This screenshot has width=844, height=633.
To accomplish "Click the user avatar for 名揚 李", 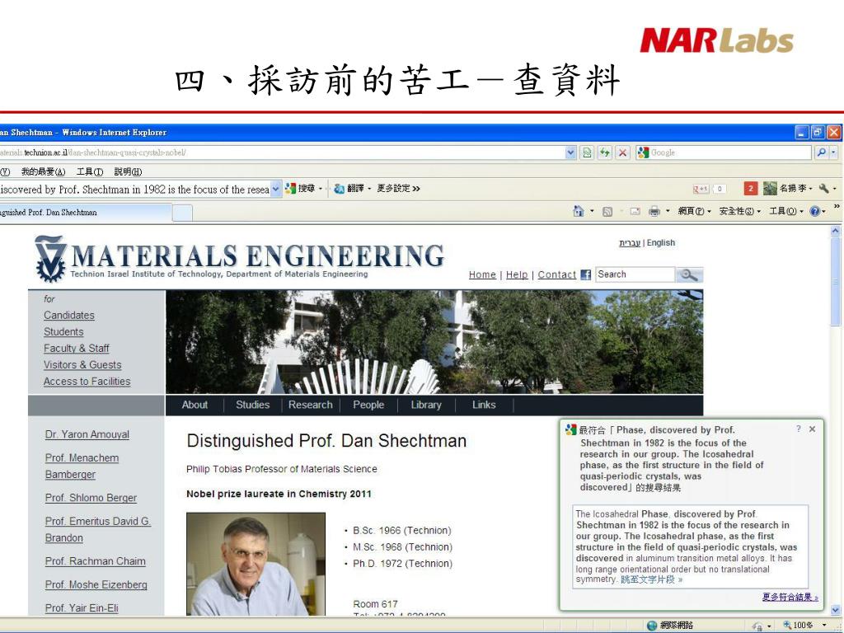I will click(x=770, y=189).
